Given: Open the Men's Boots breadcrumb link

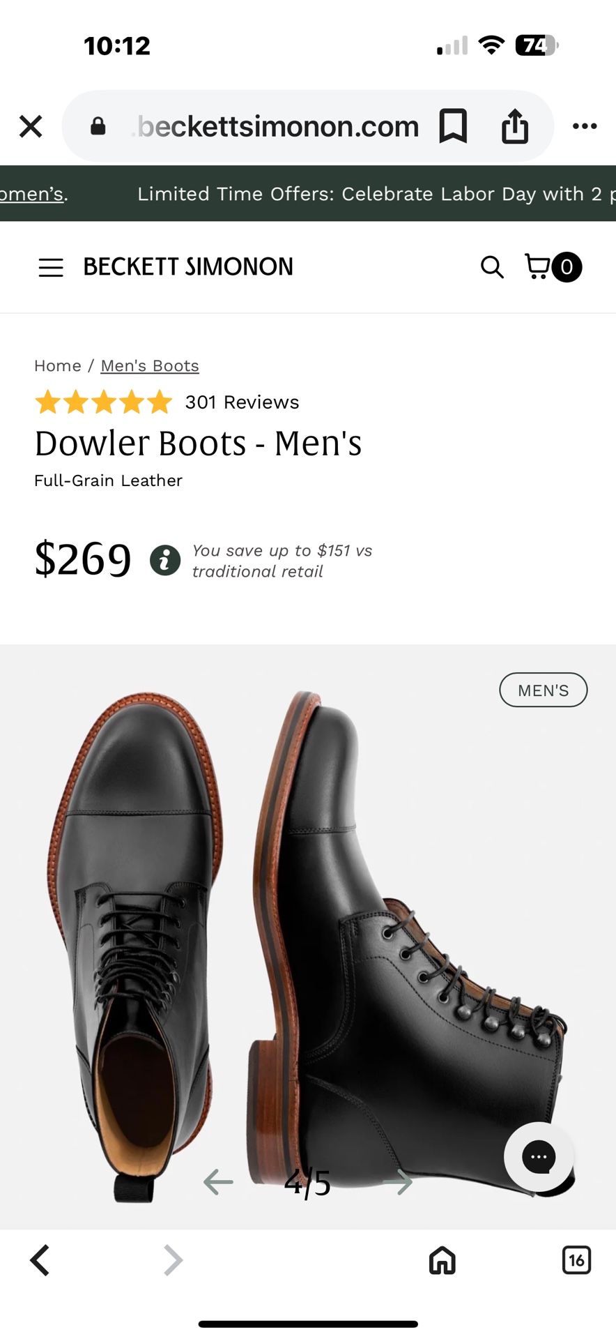Looking at the screenshot, I should click(149, 365).
